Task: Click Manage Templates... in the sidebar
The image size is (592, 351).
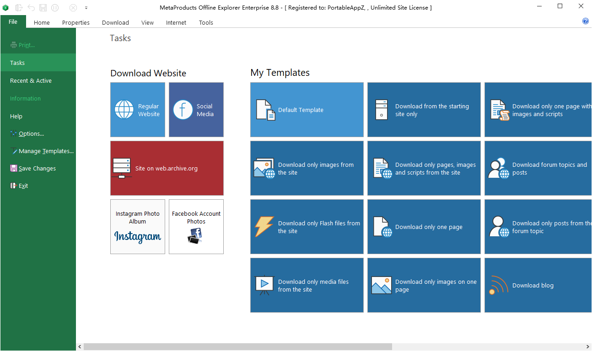Action: 46,151
